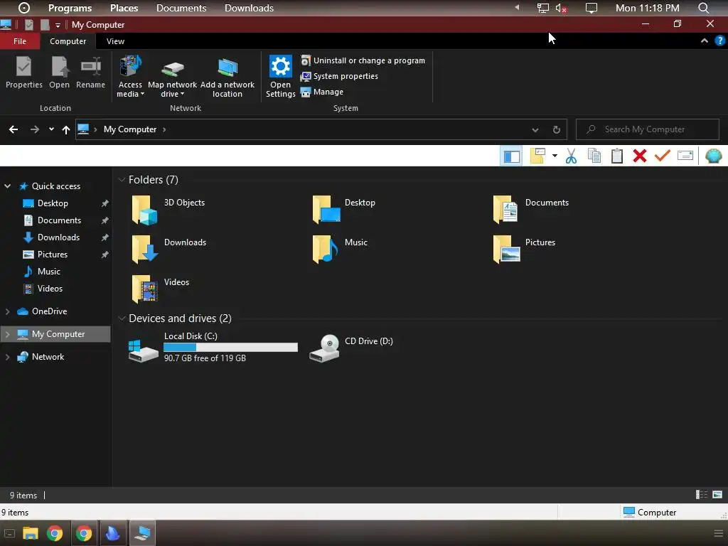The image size is (728, 546).
Task: Select the 3D Objects folder
Action: [168, 210]
